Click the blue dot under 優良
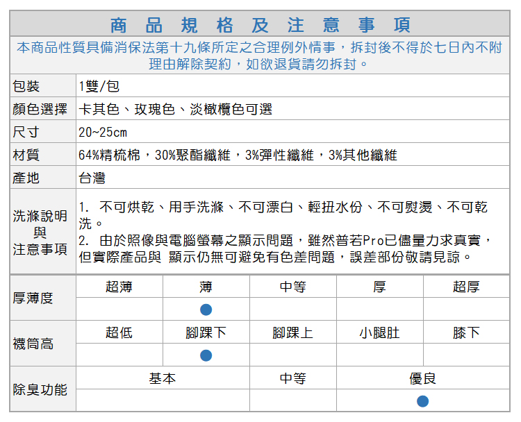 coord(422,401)
